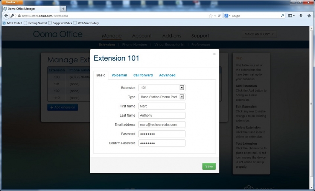Screen dimensions: 315x191
Task: Open the Account menu
Action: click(142, 36)
